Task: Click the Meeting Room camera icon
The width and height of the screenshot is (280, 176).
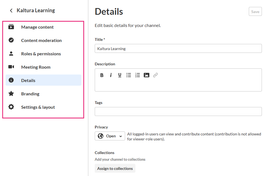Action: tap(11, 67)
